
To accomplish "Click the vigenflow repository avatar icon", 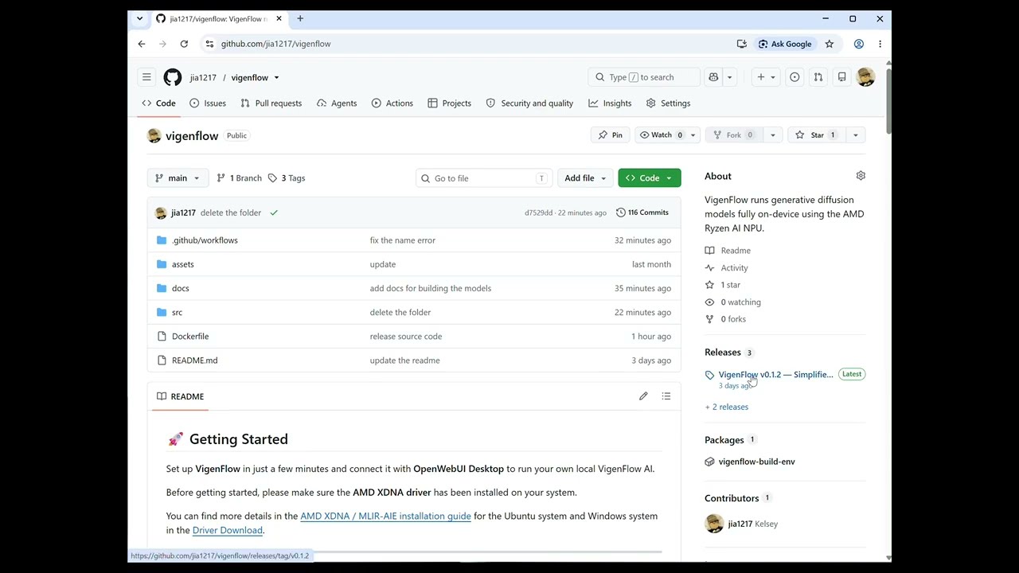I will pos(154,136).
